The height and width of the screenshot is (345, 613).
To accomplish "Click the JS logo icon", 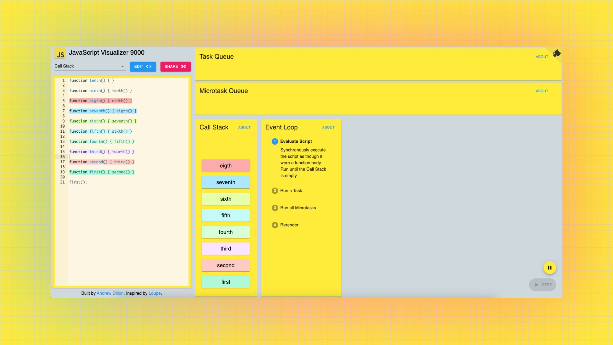I will pyautogui.click(x=60, y=53).
